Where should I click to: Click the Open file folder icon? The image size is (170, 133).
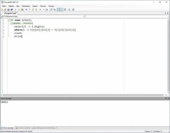[5, 9]
